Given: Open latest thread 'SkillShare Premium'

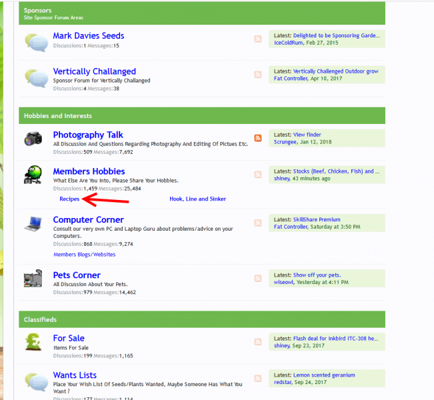Looking at the screenshot, I should point(317,219).
